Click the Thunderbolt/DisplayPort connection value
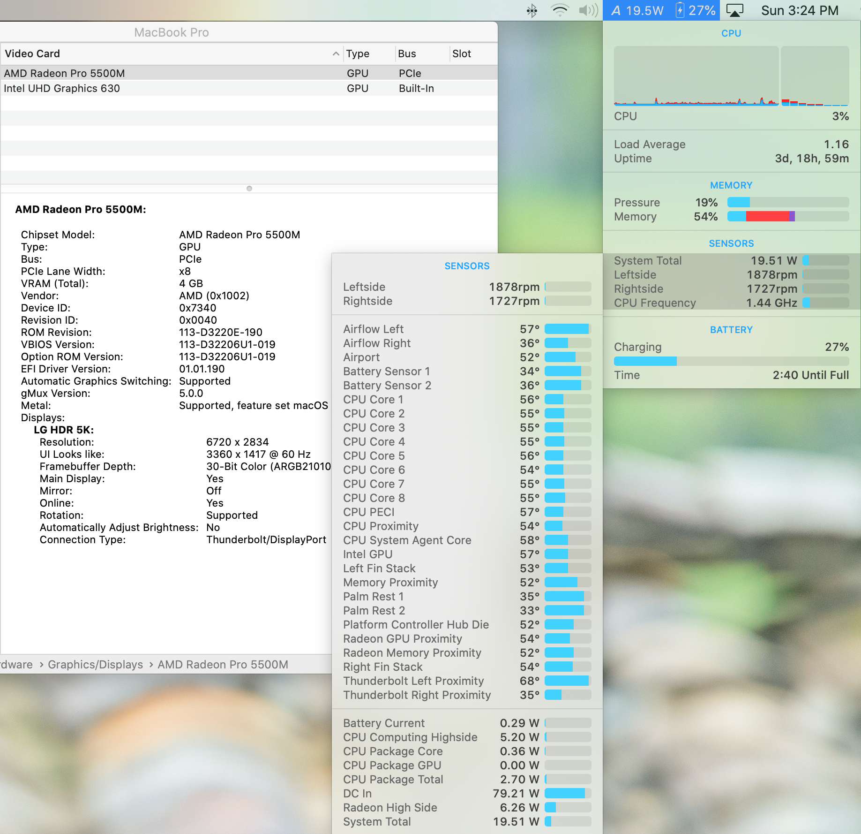This screenshot has height=834, width=861. [x=266, y=539]
